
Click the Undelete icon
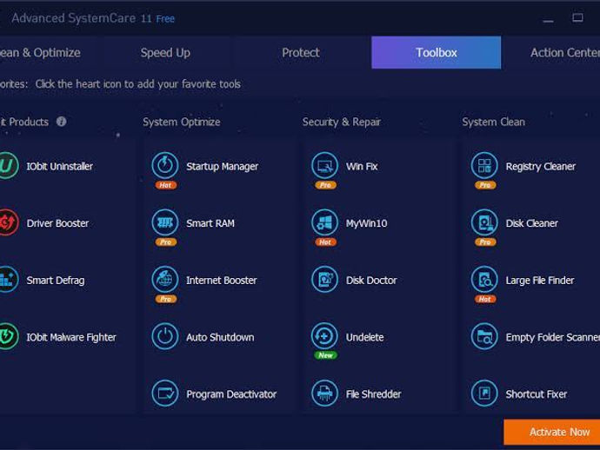click(324, 336)
